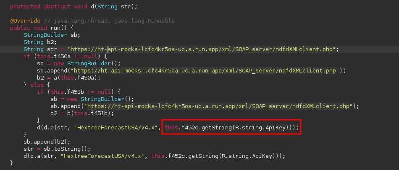
Task: Click the red-boxed getString ApiKey expression
Action: pos(231,127)
